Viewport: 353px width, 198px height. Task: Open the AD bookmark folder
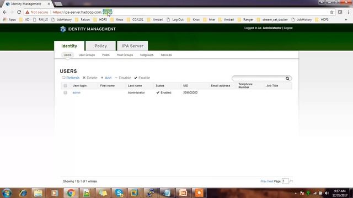[x=24, y=20]
